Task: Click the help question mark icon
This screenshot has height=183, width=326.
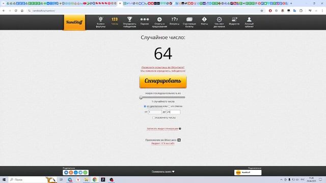Action: pos(180,129)
